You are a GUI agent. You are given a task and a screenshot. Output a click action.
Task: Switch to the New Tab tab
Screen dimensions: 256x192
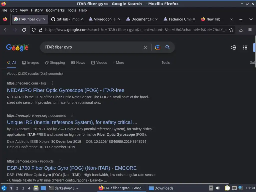[x=213, y=19]
